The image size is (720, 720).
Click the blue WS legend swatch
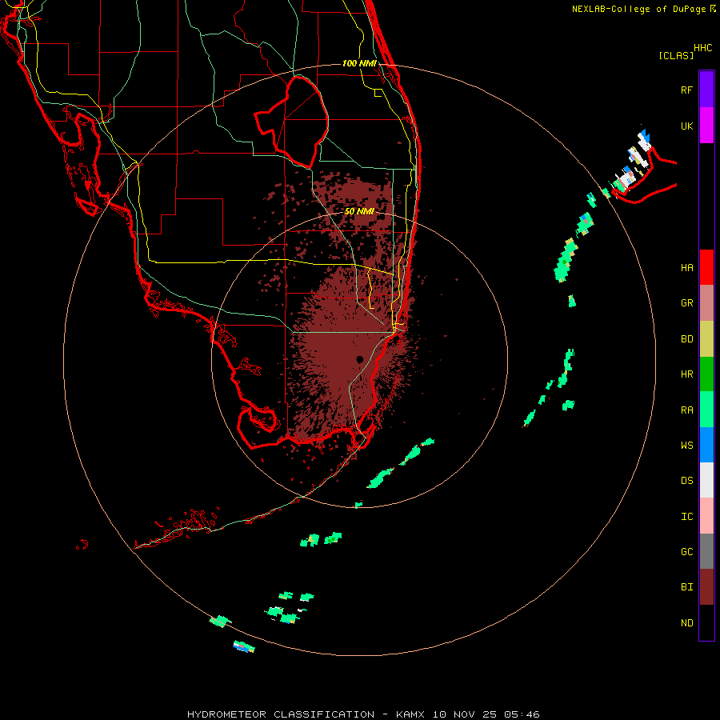pos(706,445)
